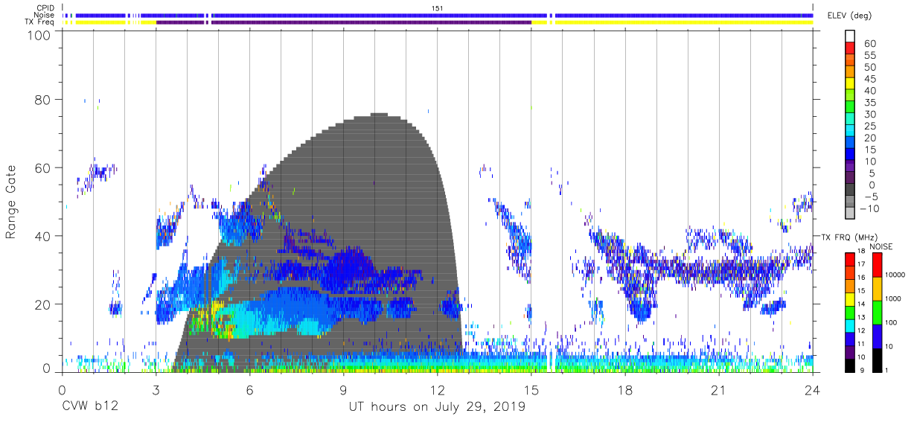Select the purple section of the TX Freq strip
The image size is (914, 422).
click(344, 22)
